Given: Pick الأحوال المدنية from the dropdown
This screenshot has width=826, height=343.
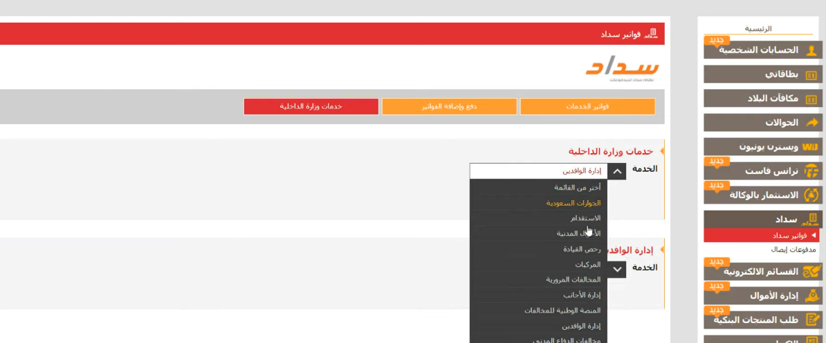Looking at the screenshot, I should pyautogui.click(x=538, y=234).
